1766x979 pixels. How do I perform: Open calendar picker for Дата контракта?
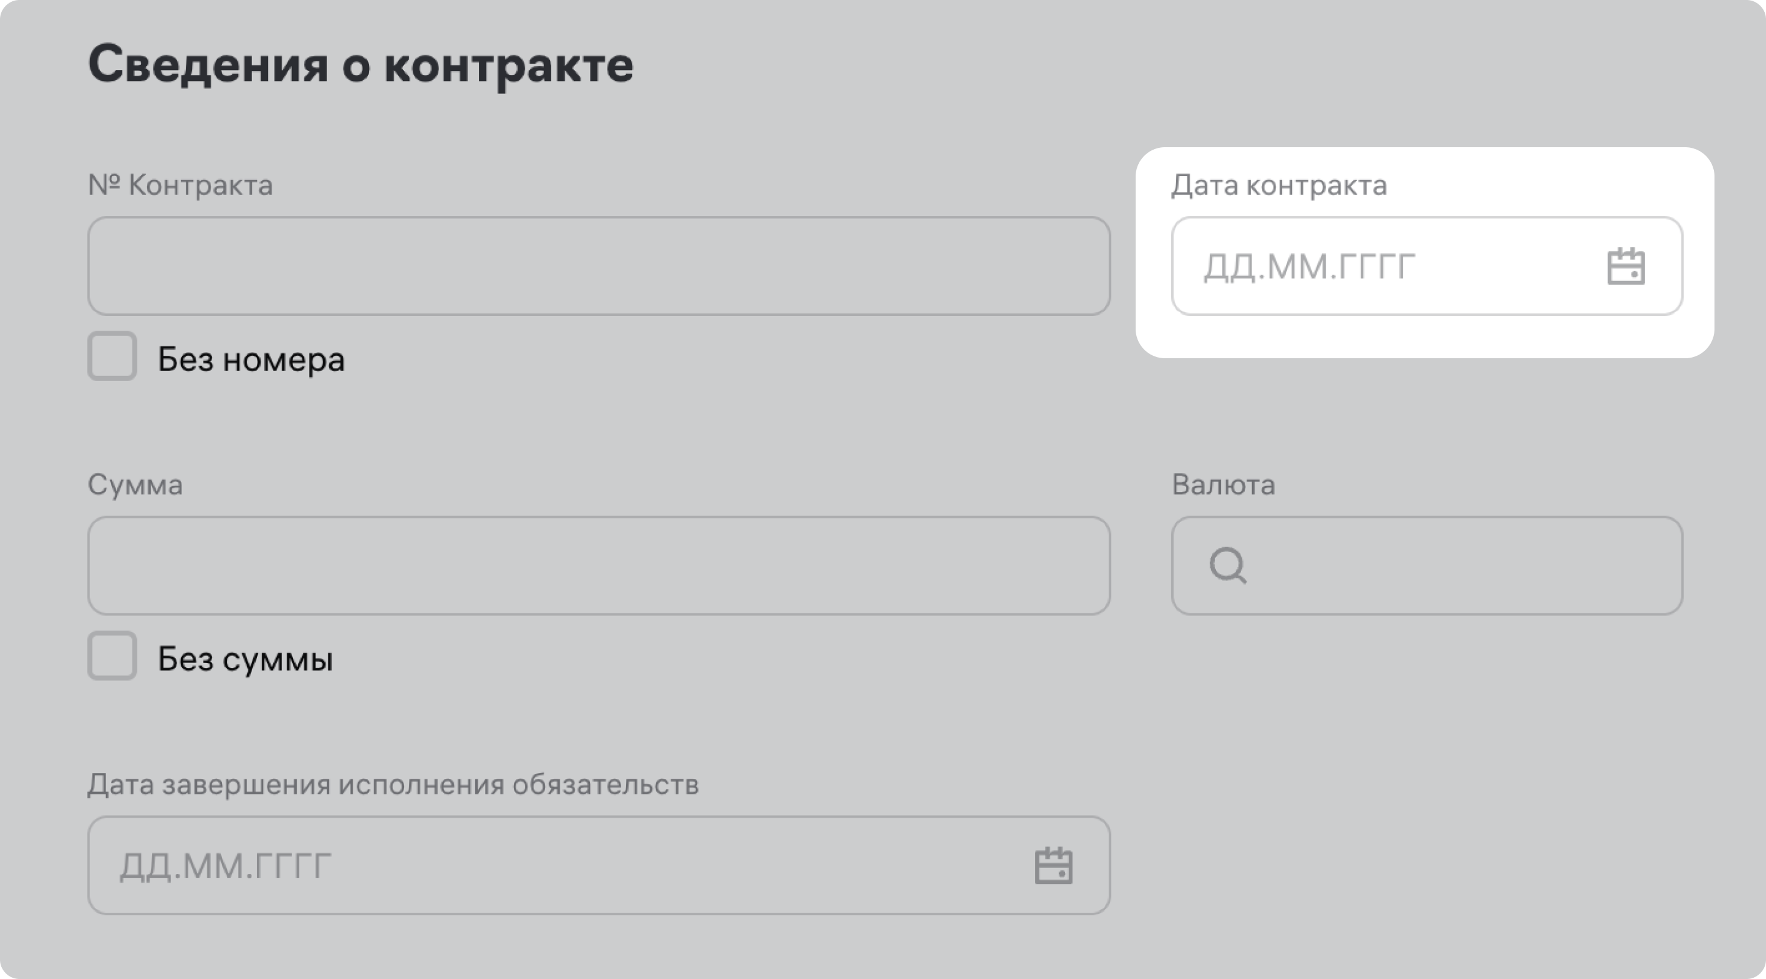pos(1626,267)
